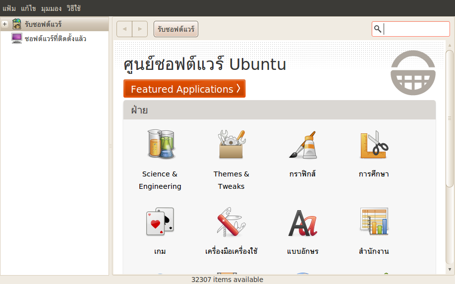Open the มุมมอง menu
Image resolution: width=455 pixels, height=284 pixels.
(52, 8)
